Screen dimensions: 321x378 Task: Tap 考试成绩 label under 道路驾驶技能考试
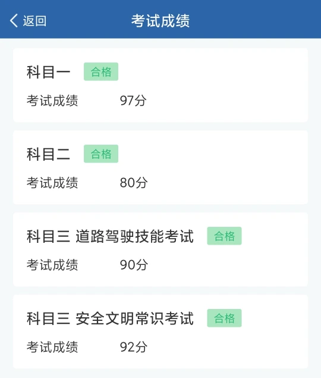(x=52, y=265)
